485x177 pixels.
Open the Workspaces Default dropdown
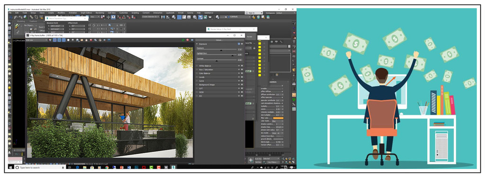[x=286, y=13]
